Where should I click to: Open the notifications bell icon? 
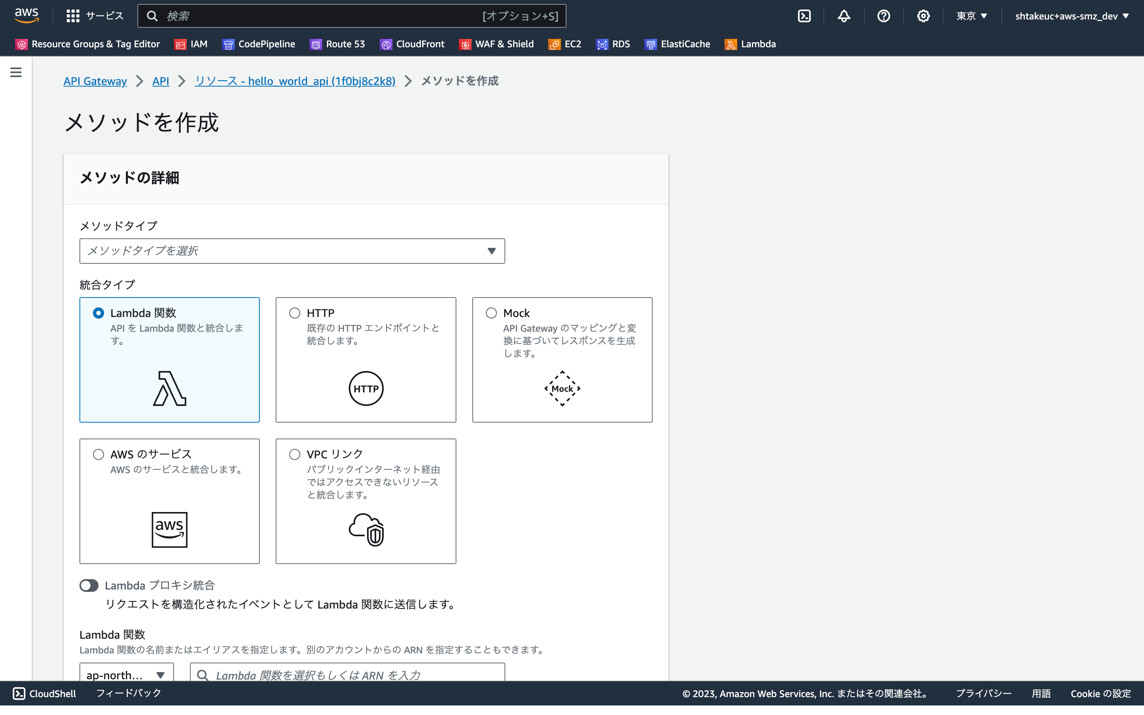click(844, 16)
